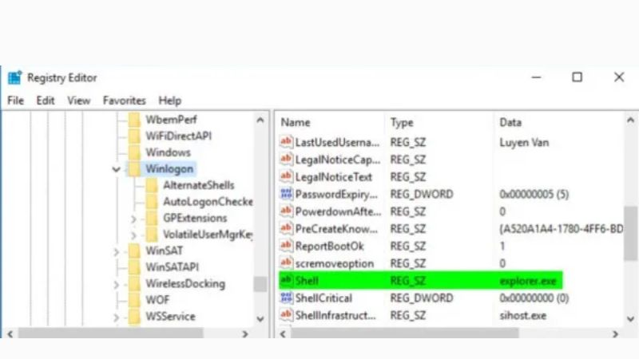The image size is (639, 359).
Task: Click the DWORD icon beside PasswordExpiry value
Action: (x=287, y=194)
